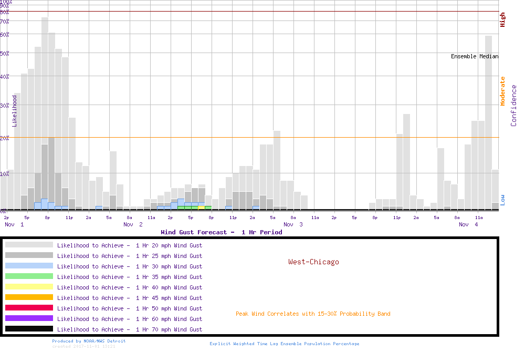Image resolution: width=525 pixels, height=352 pixels.
Task: Select the black 70 mph gust swatch
Action: click(29, 329)
